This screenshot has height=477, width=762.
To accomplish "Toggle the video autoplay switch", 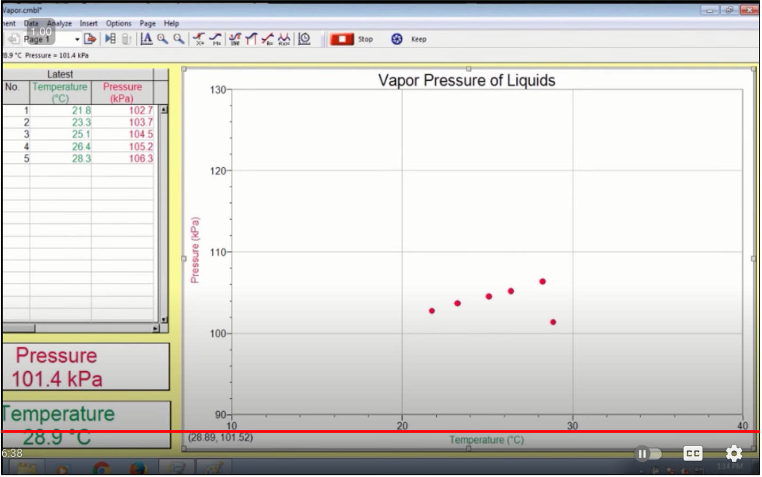I will [x=647, y=454].
